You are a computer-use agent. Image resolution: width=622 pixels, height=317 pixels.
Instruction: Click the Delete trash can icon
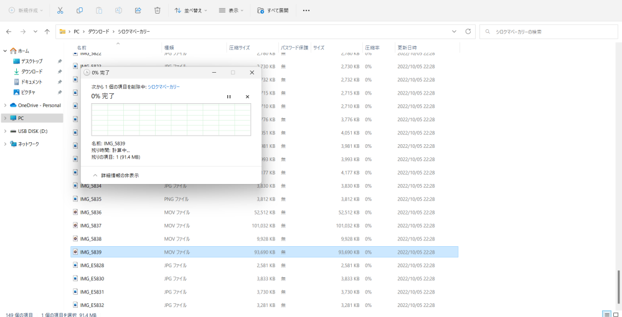(x=158, y=11)
